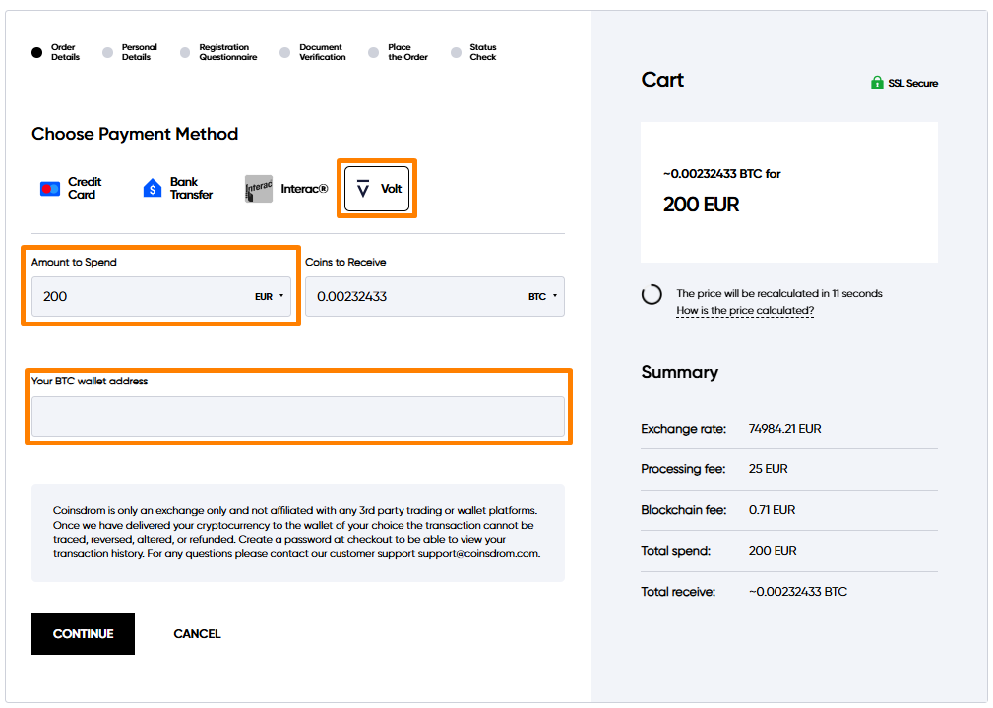This screenshot has height=708, width=993.
Task: Click the Blockchain fee value 0.71 EUR
Action: click(x=772, y=510)
